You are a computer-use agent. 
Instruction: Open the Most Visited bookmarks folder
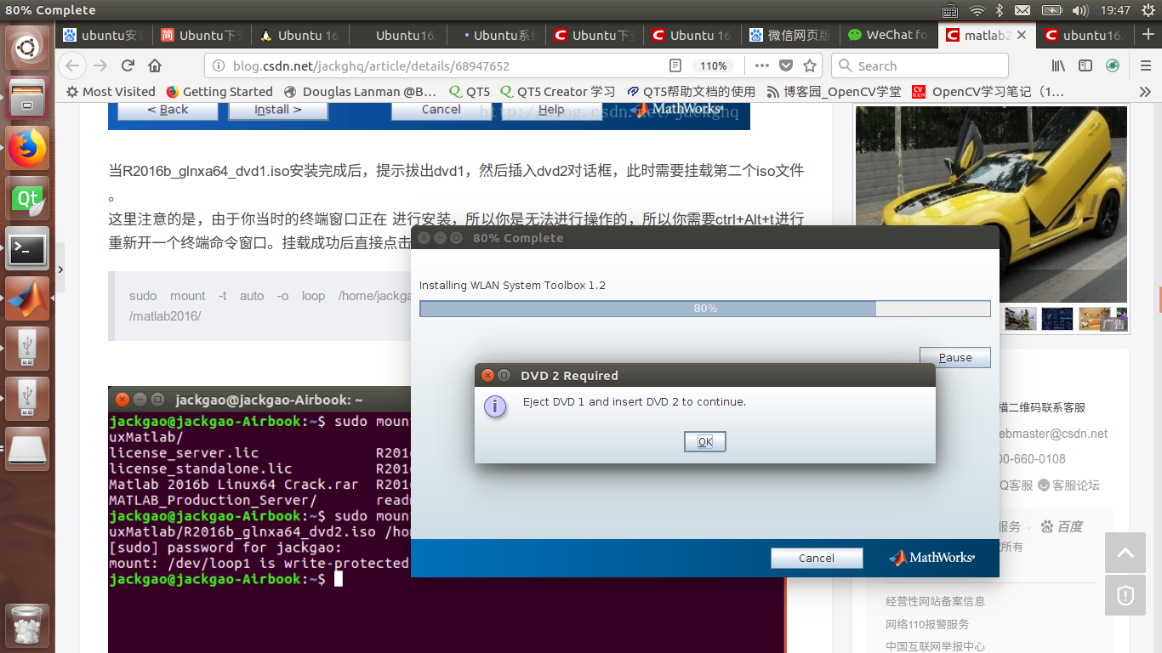coord(111,92)
